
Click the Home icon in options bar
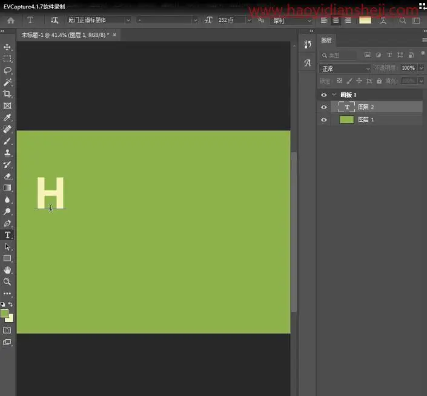(11, 20)
